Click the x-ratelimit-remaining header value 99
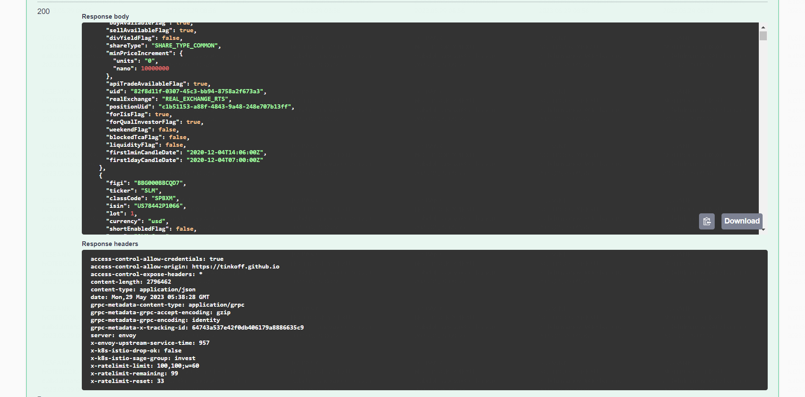The width and height of the screenshot is (805, 397). tap(174, 373)
